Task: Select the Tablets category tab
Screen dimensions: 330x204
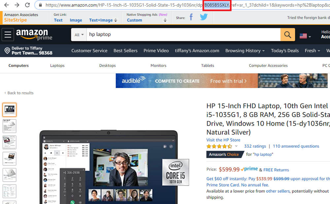Action: 208,66
